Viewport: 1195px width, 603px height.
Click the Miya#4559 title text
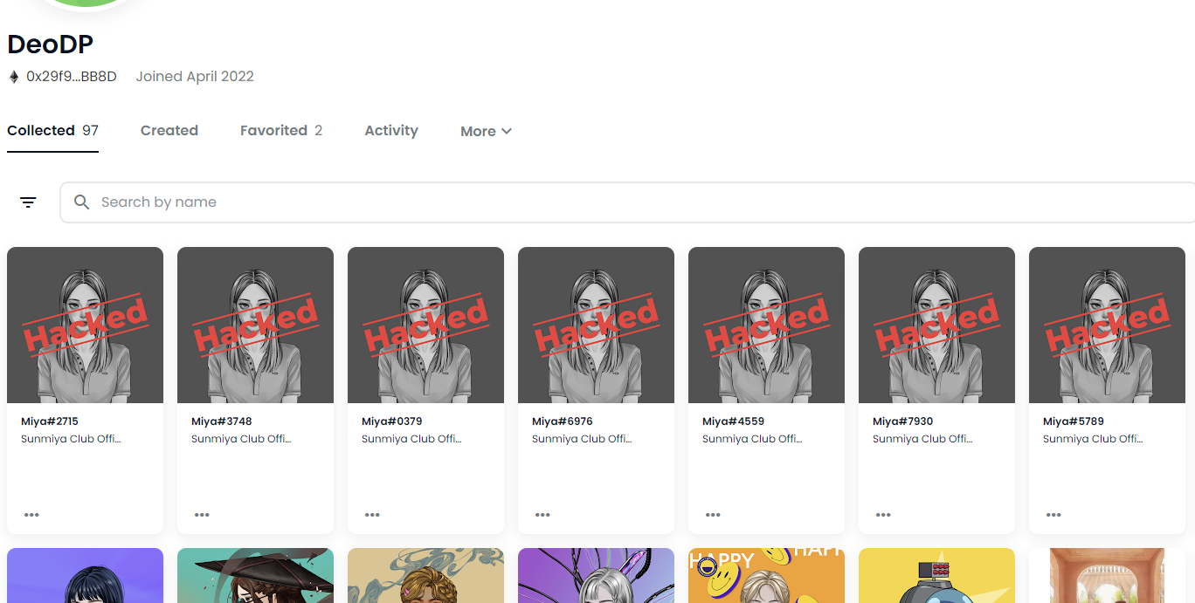click(x=733, y=421)
